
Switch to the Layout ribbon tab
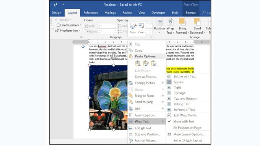(72, 13)
